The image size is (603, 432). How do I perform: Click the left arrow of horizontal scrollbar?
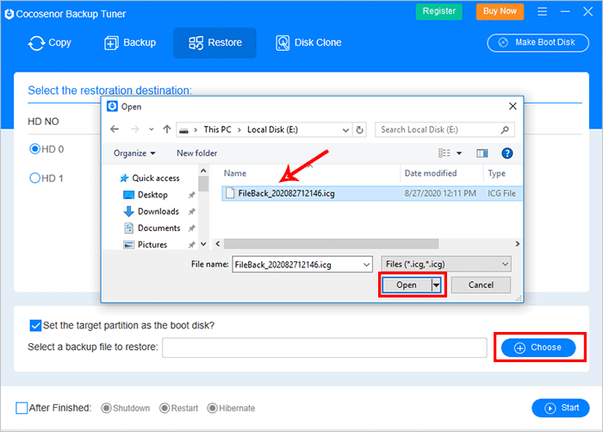218,244
